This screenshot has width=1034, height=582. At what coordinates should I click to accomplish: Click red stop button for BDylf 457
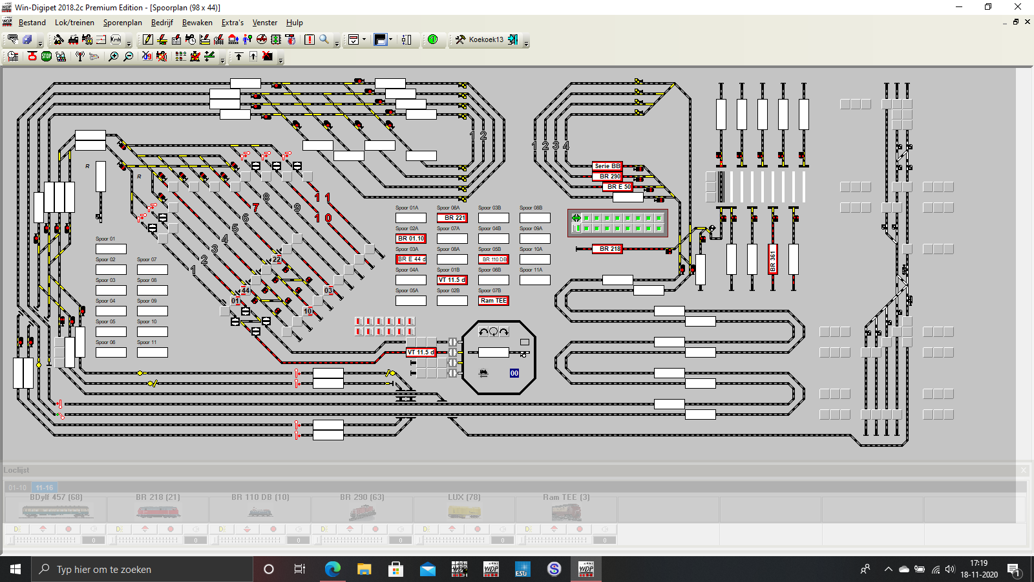(x=69, y=529)
